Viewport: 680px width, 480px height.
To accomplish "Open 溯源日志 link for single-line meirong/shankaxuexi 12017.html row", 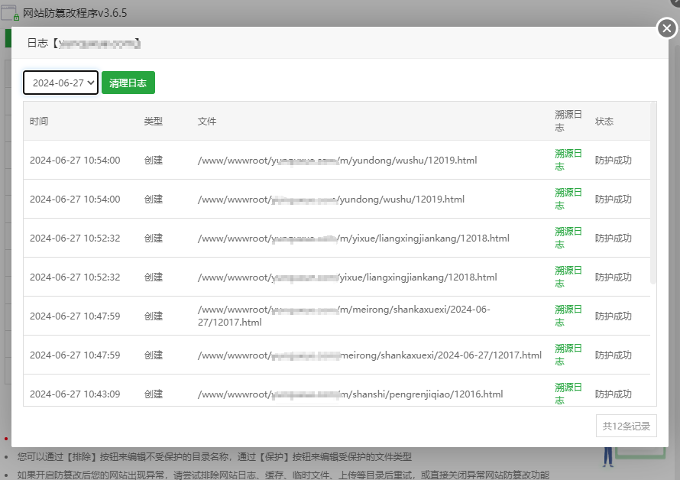I will (568, 355).
